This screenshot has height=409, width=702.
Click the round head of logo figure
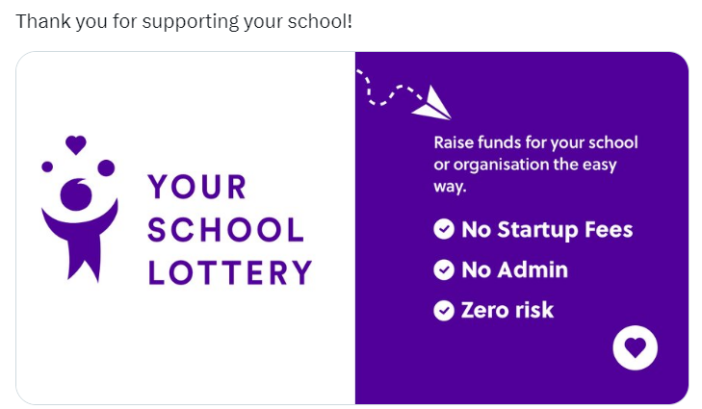coord(76,194)
